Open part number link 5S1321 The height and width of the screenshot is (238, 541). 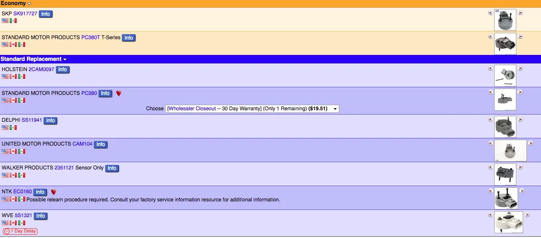pyautogui.click(x=23, y=215)
